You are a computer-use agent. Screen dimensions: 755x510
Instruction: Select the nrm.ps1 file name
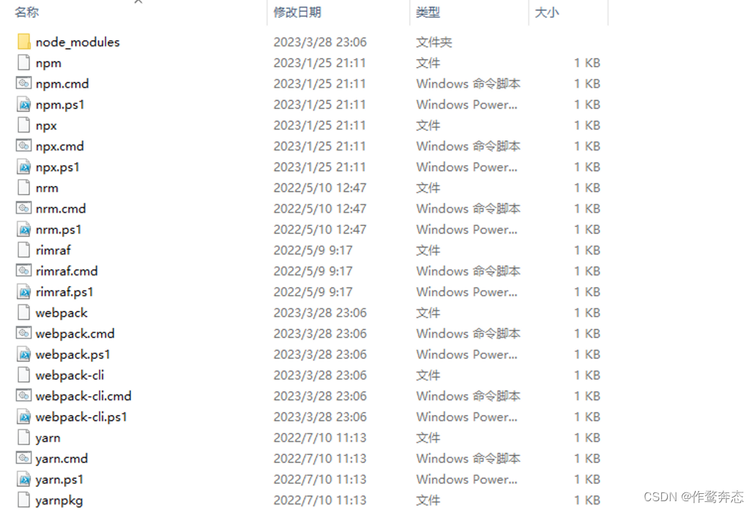point(59,230)
